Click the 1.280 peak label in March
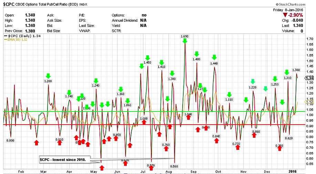 48,81
